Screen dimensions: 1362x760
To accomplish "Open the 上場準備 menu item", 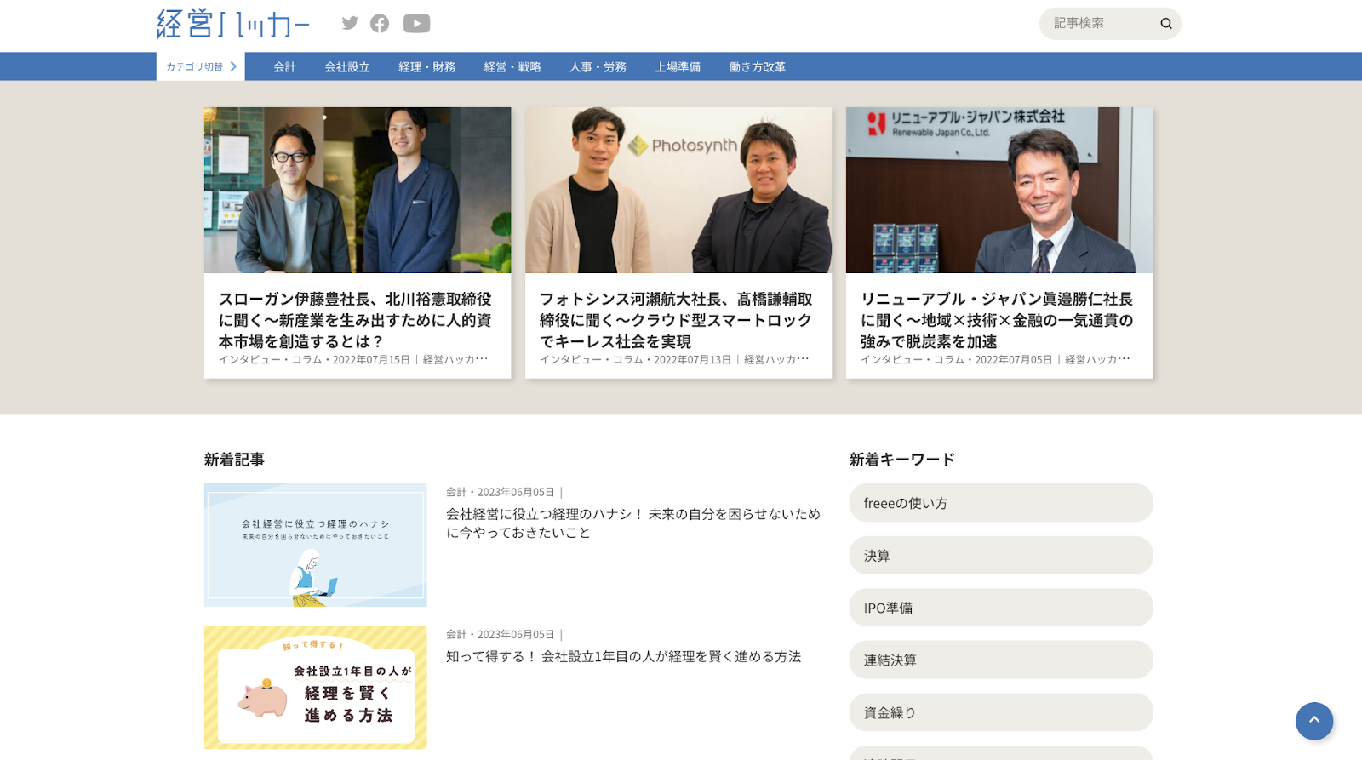I will pos(678,67).
